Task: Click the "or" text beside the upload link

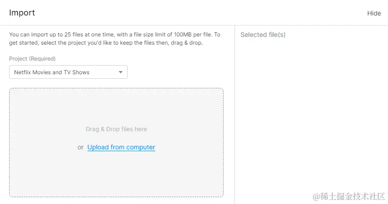Action: tap(81, 147)
